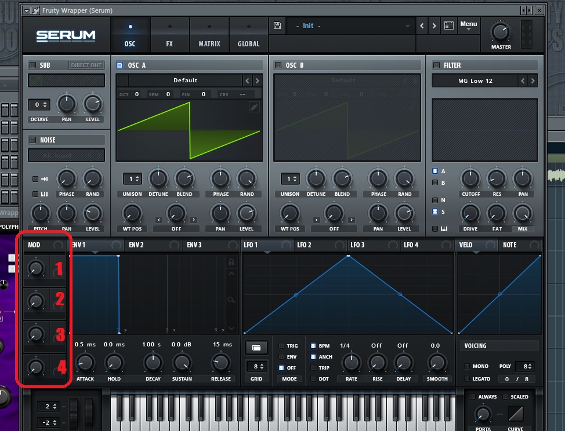The width and height of the screenshot is (565, 431).
Task: Click the envelope lock icon
Action: [231, 262]
